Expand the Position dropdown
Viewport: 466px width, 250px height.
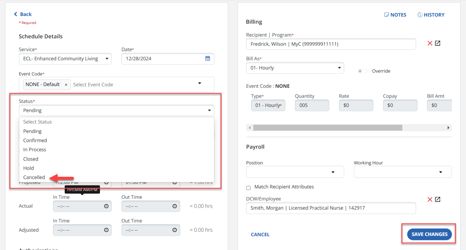coord(333,172)
